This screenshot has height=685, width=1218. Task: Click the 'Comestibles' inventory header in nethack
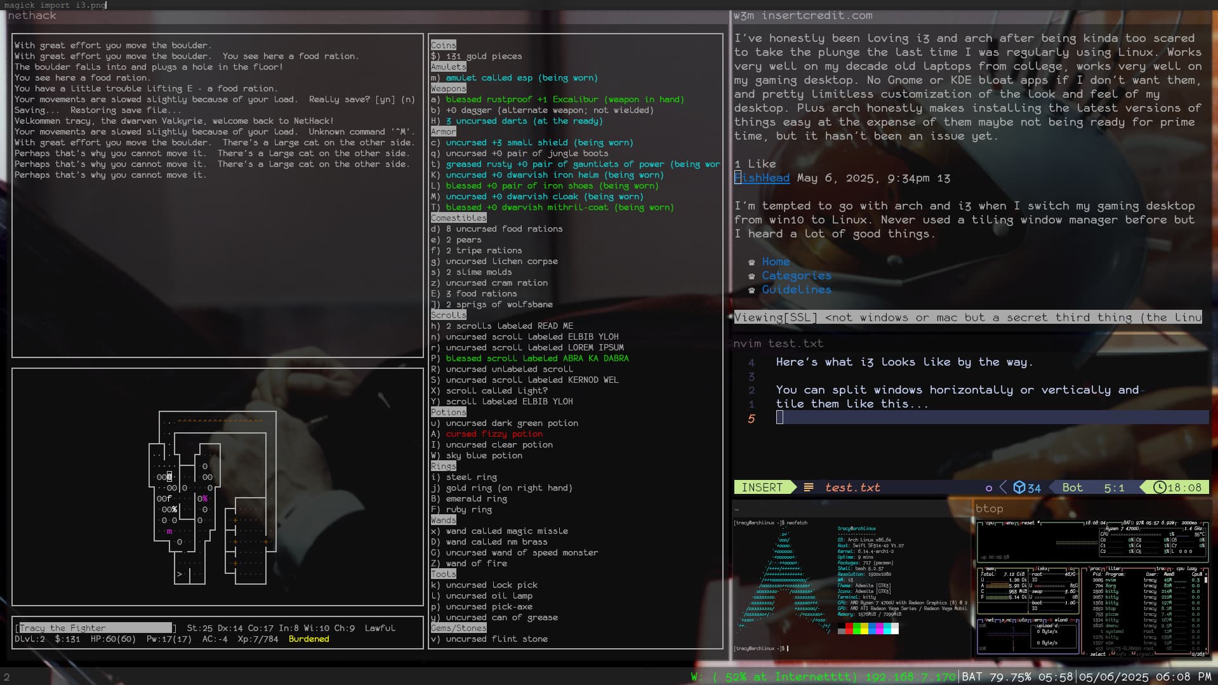coord(458,218)
